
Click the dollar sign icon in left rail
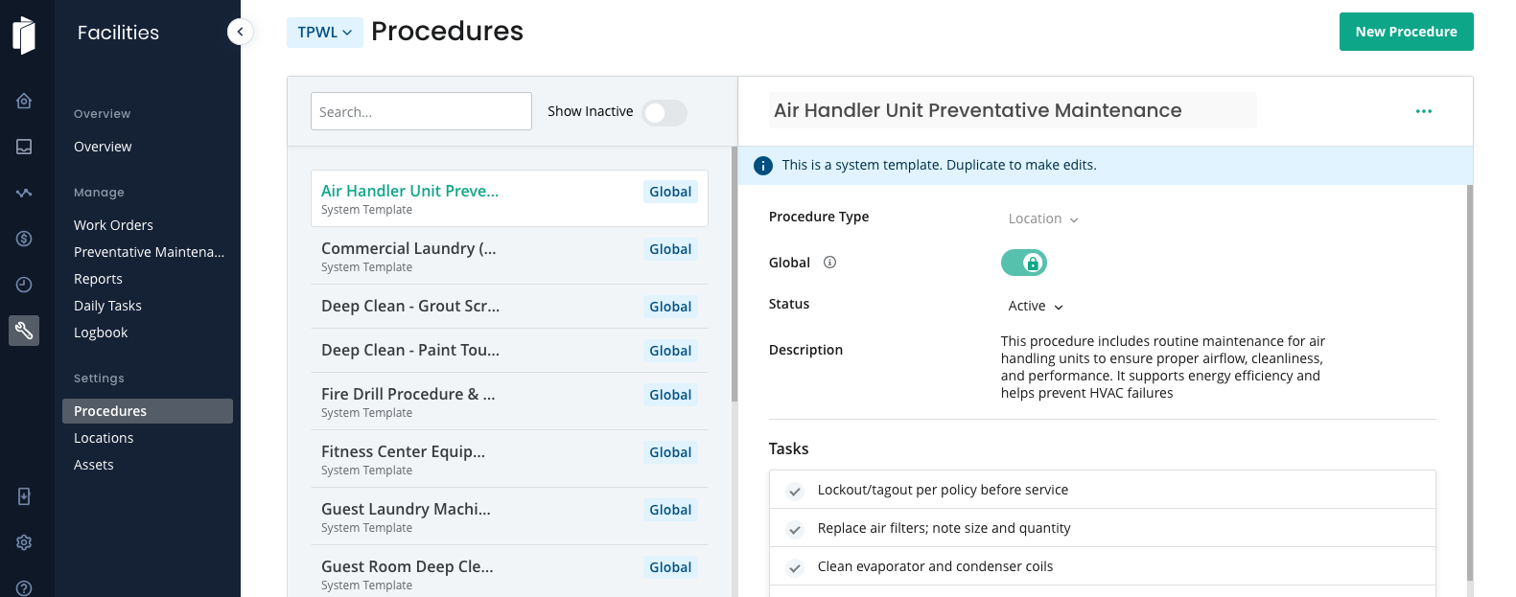pyautogui.click(x=24, y=239)
